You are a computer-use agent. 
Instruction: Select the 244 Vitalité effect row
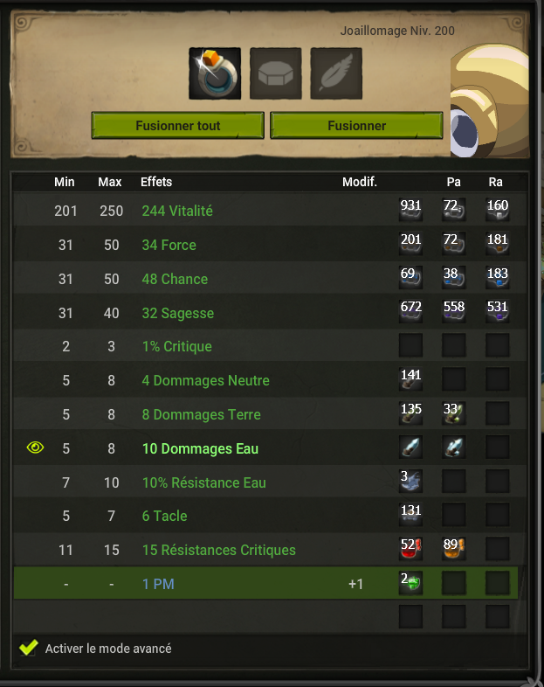[x=270, y=210]
